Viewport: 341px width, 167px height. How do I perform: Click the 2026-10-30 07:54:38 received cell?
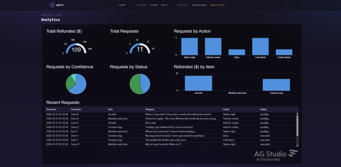pyautogui.click(x=57, y=136)
